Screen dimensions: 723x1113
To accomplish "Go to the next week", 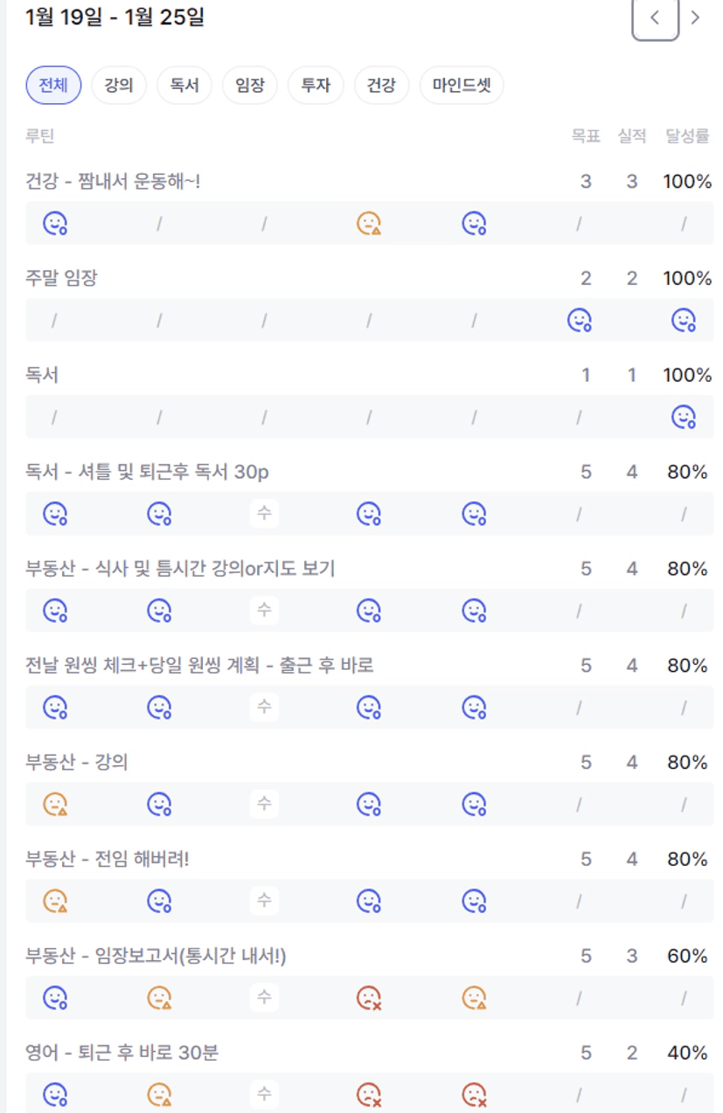I will click(695, 18).
